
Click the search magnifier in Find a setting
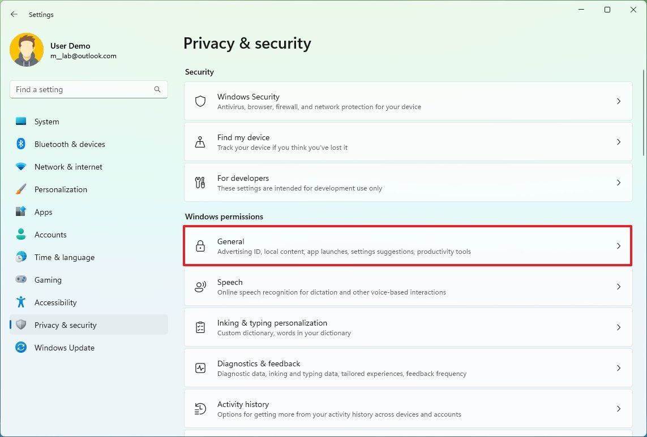(x=157, y=89)
